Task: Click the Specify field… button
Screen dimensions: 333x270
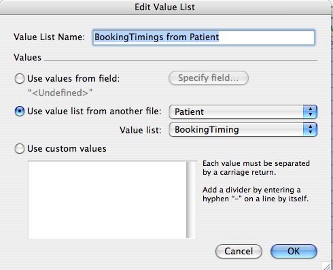Action: click(x=209, y=78)
